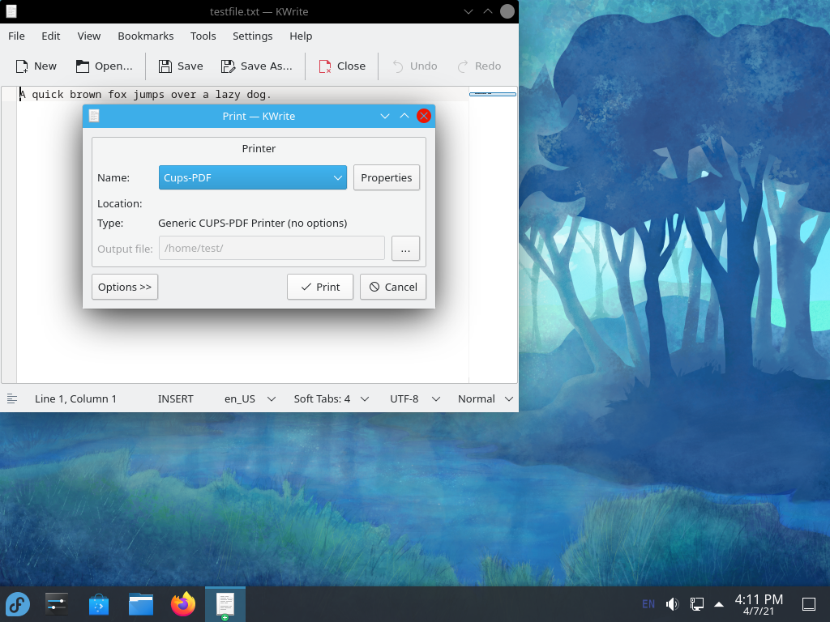Click the EN keyboard layout indicator

(x=648, y=604)
